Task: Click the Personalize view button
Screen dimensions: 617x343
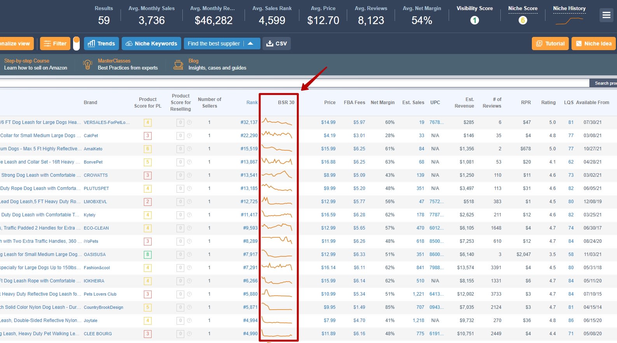Action: 17,44
